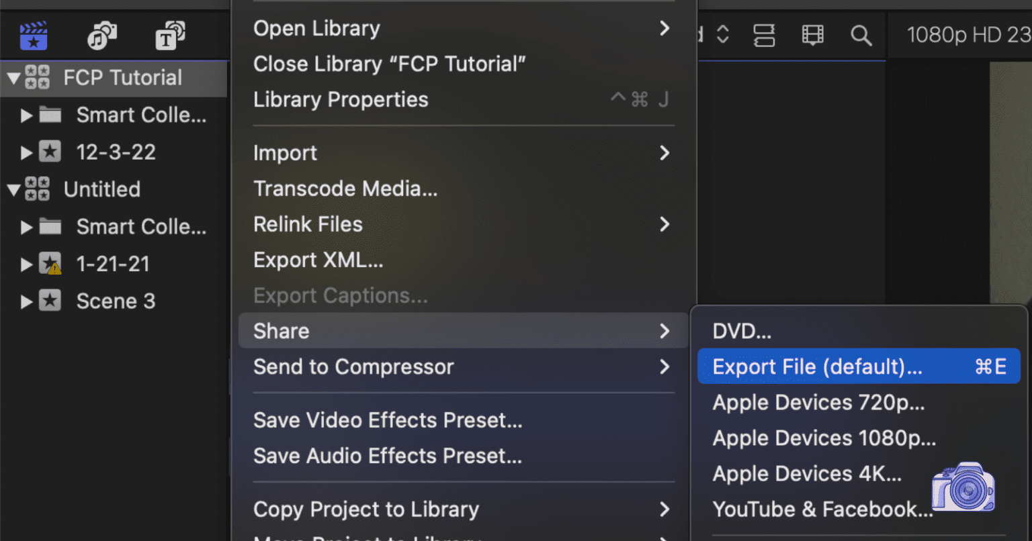Screen dimensions: 1032x541
Task: Select Transcode Media from the menu
Action: 345,189
